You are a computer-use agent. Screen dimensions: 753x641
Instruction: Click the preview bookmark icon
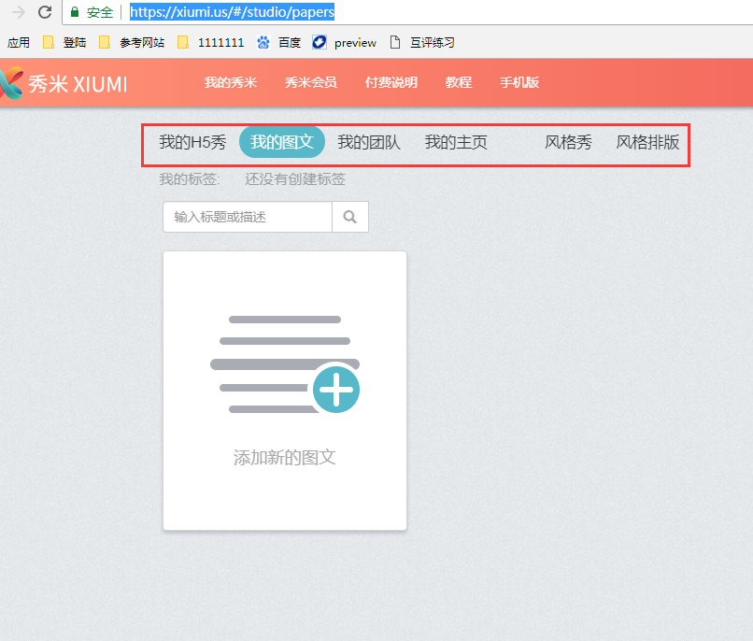[x=319, y=42]
